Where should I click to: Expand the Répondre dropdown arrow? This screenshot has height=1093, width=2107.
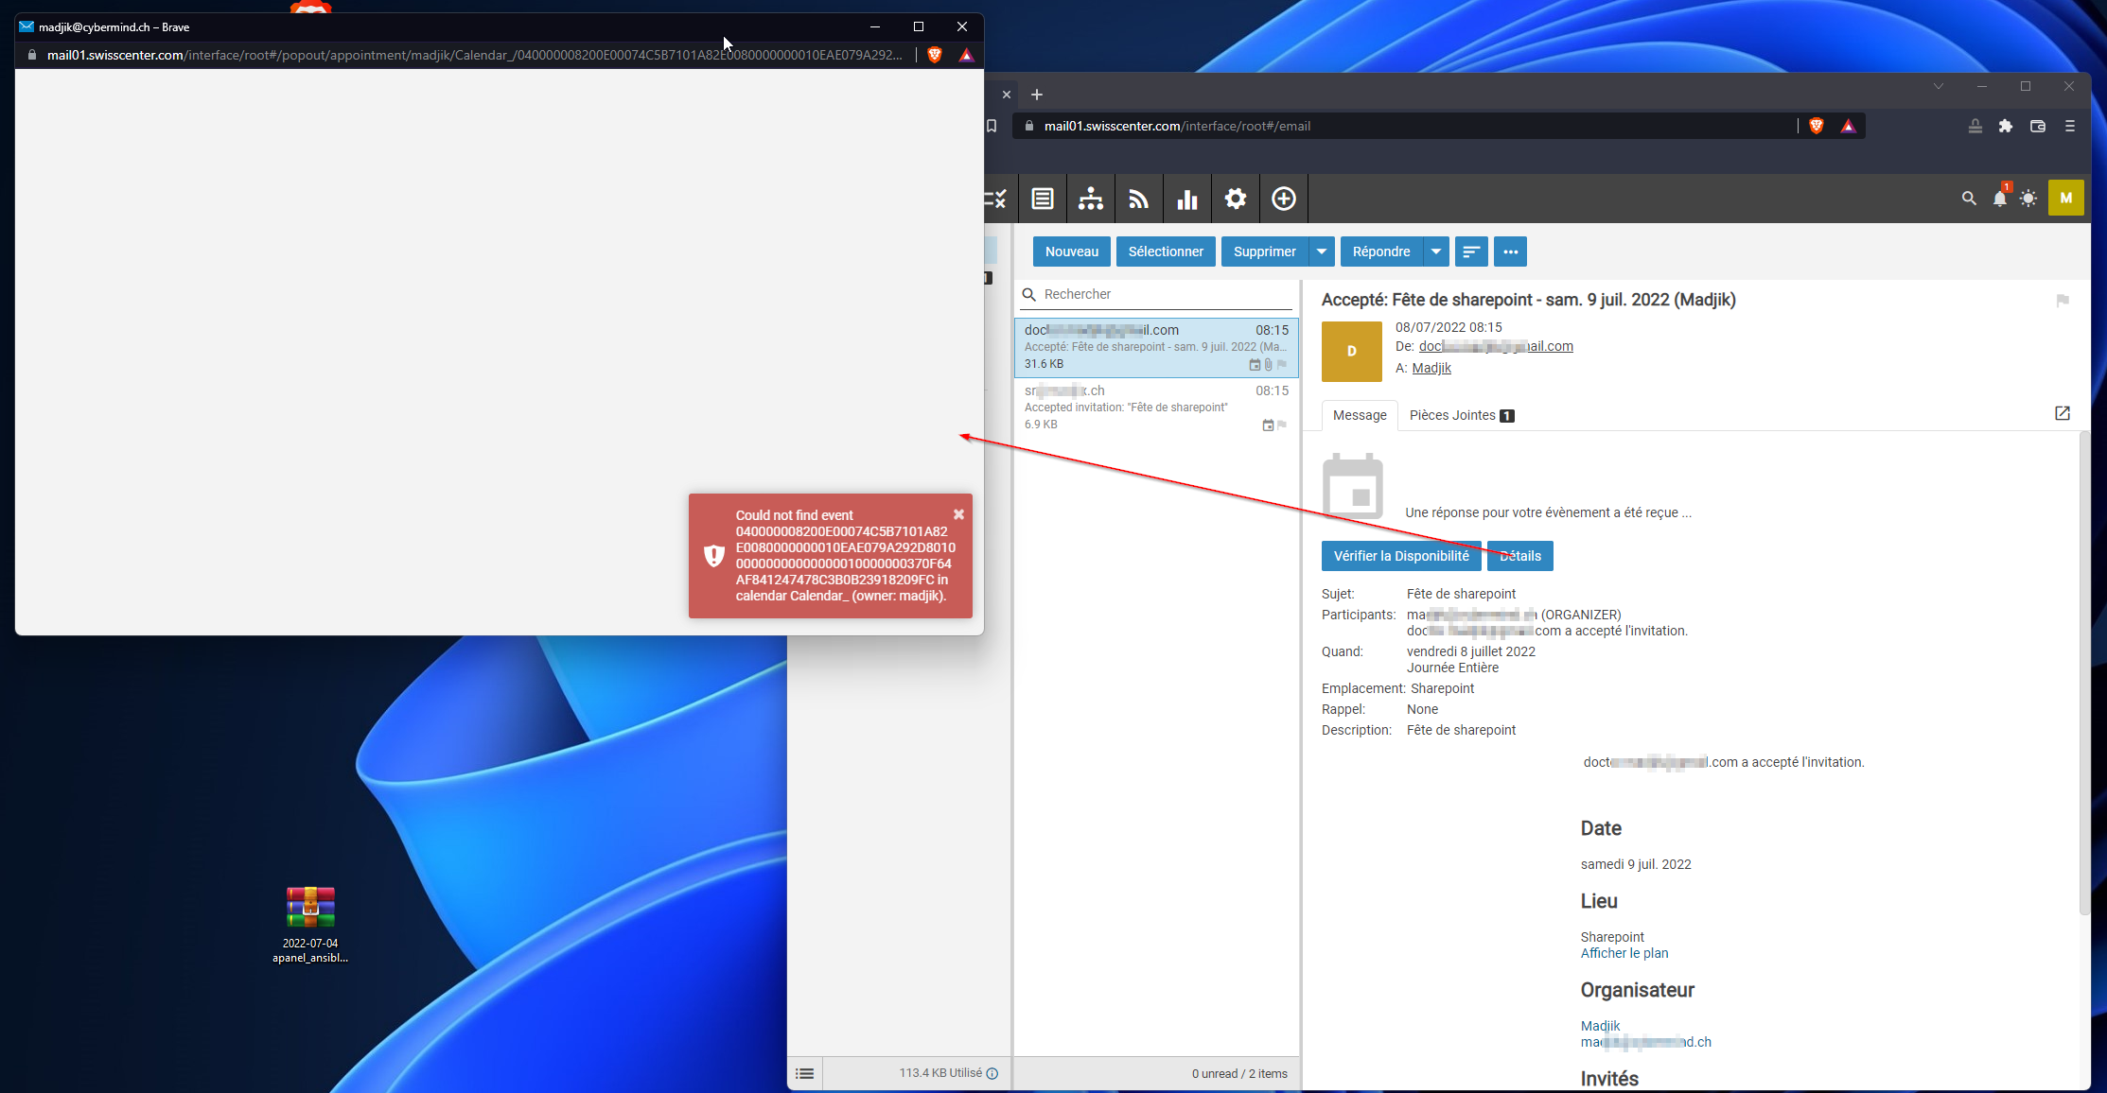[x=1436, y=252]
